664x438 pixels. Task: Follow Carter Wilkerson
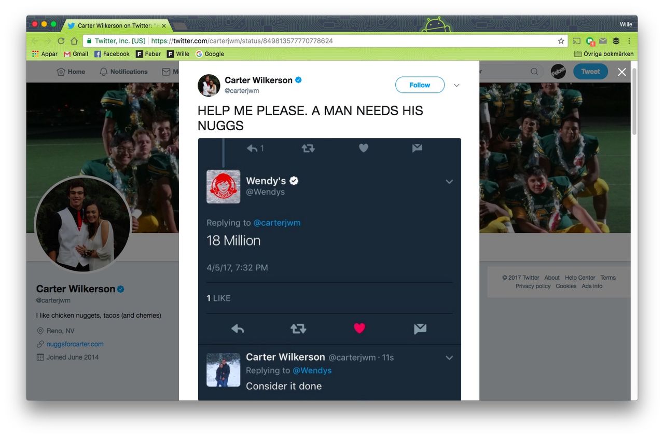[420, 85]
